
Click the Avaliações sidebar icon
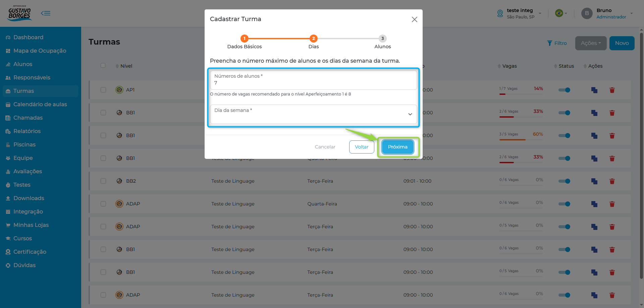click(x=8, y=172)
